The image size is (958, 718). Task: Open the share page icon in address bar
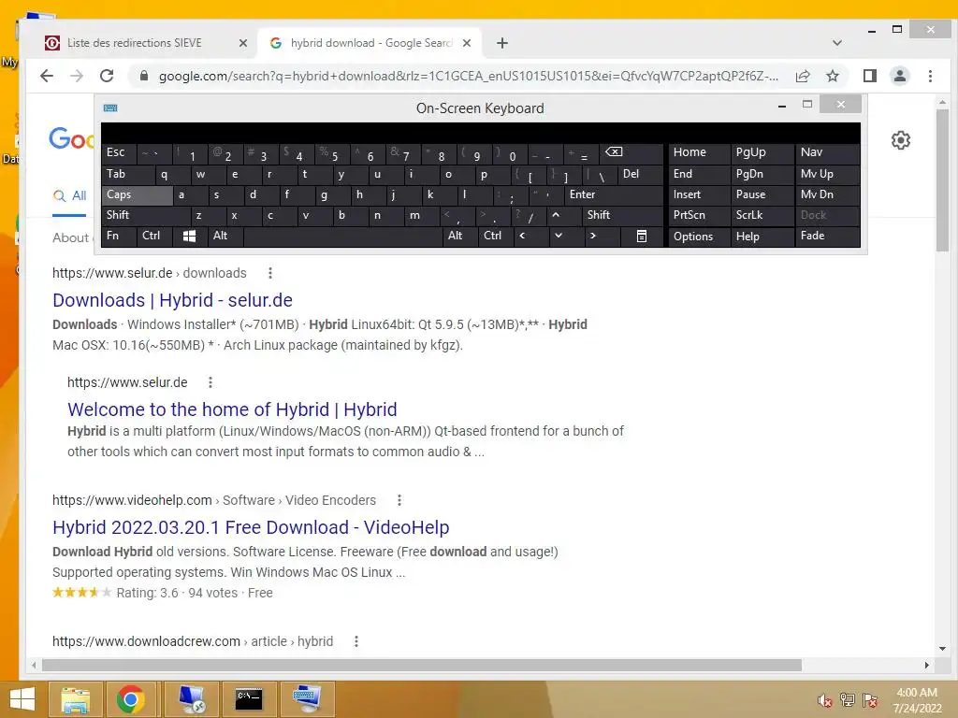[803, 76]
